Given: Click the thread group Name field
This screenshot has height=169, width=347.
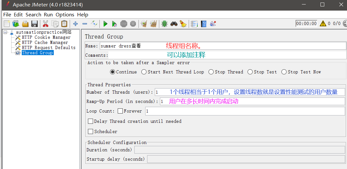Looking at the screenshot, I should click(223, 46).
